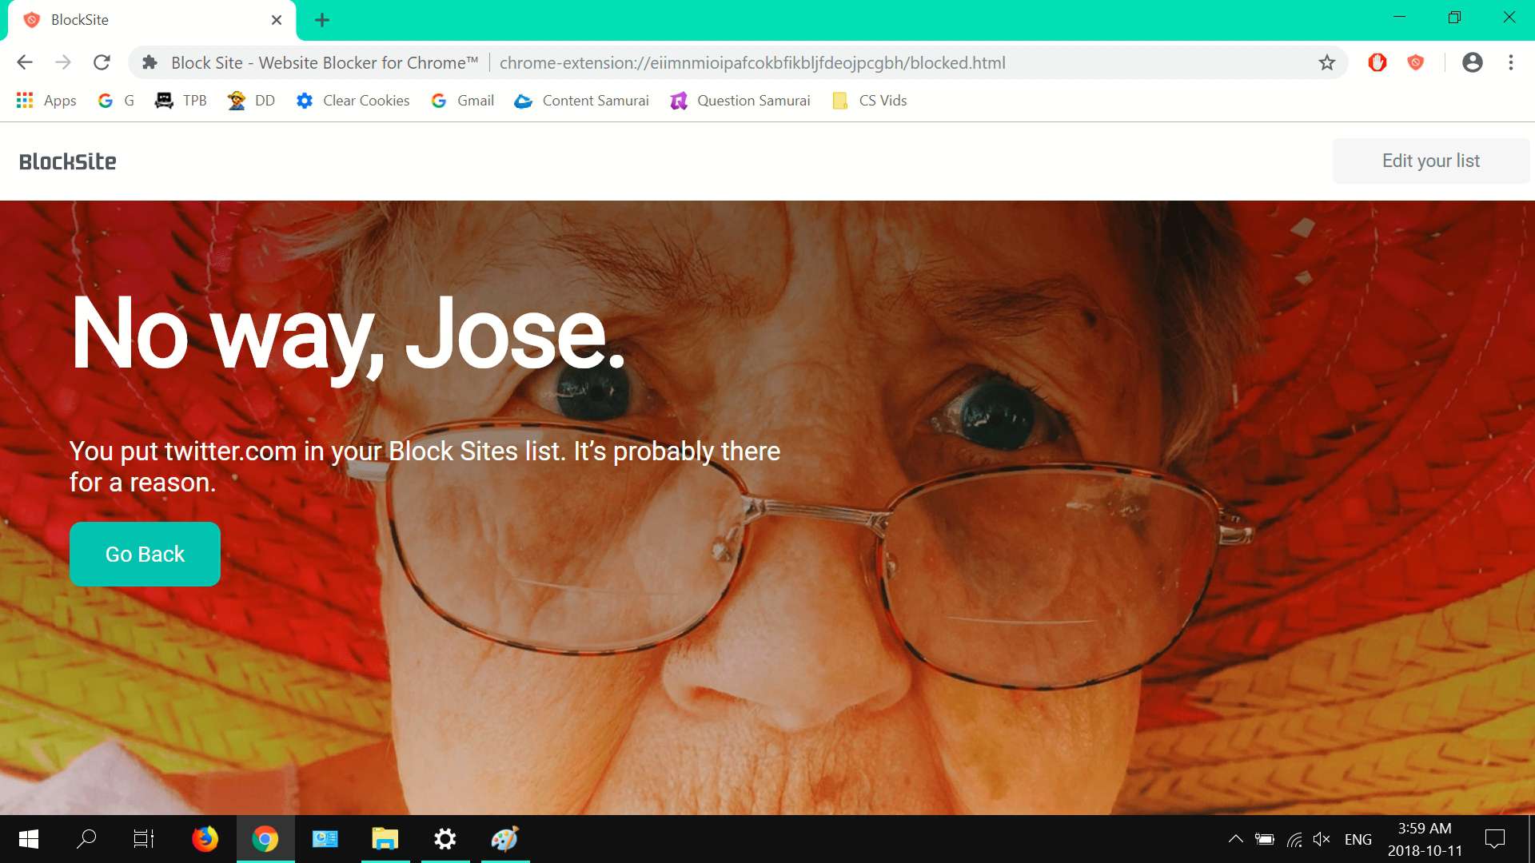Viewport: 1535px width, 863px height.
Task: Click the TPB bookmark shortcut
Action: pyautogui.click(x=196, y=100)
